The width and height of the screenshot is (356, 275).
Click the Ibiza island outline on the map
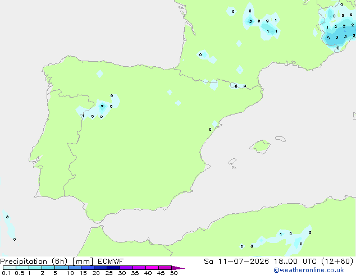point(232,162)
